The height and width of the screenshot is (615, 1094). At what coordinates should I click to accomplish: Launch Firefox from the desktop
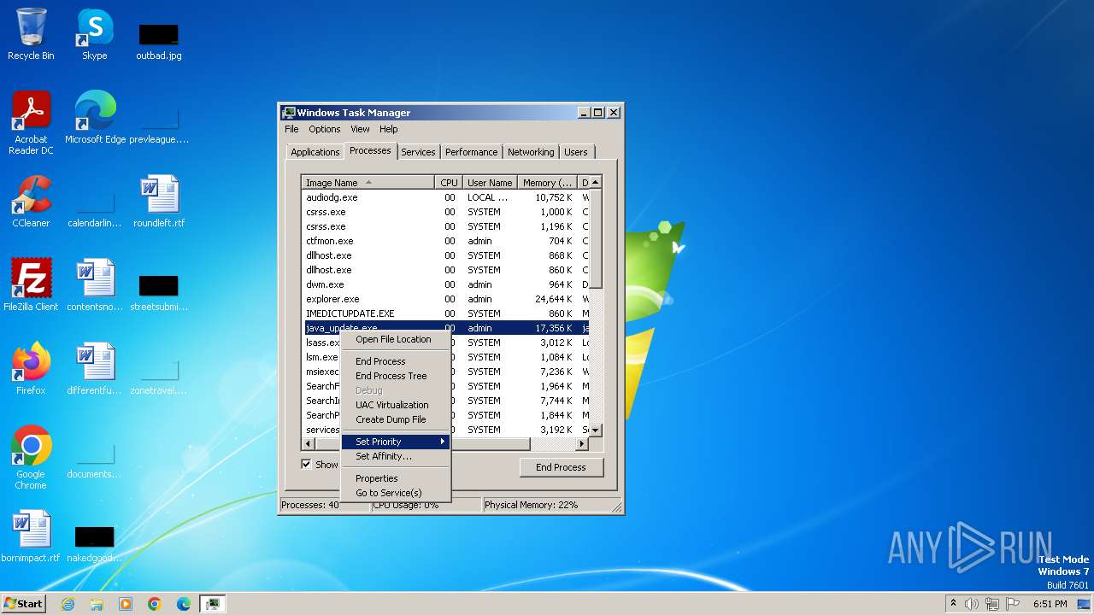(31, 369)
